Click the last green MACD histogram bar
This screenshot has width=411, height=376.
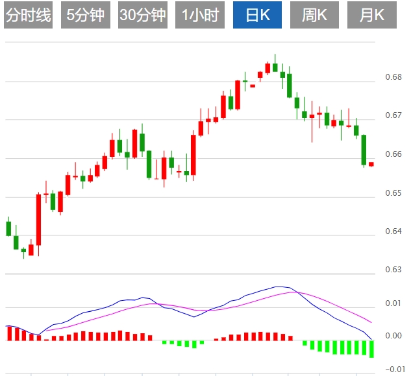371,349
